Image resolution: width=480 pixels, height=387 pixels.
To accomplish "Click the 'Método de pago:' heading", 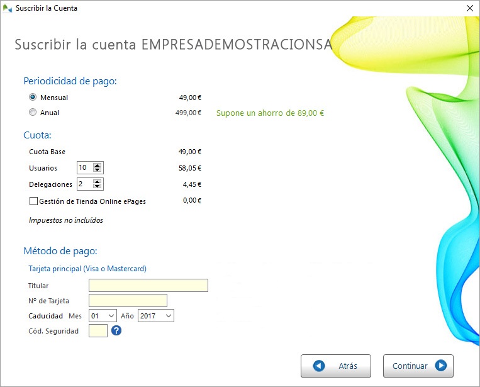I will coord(60,250).
